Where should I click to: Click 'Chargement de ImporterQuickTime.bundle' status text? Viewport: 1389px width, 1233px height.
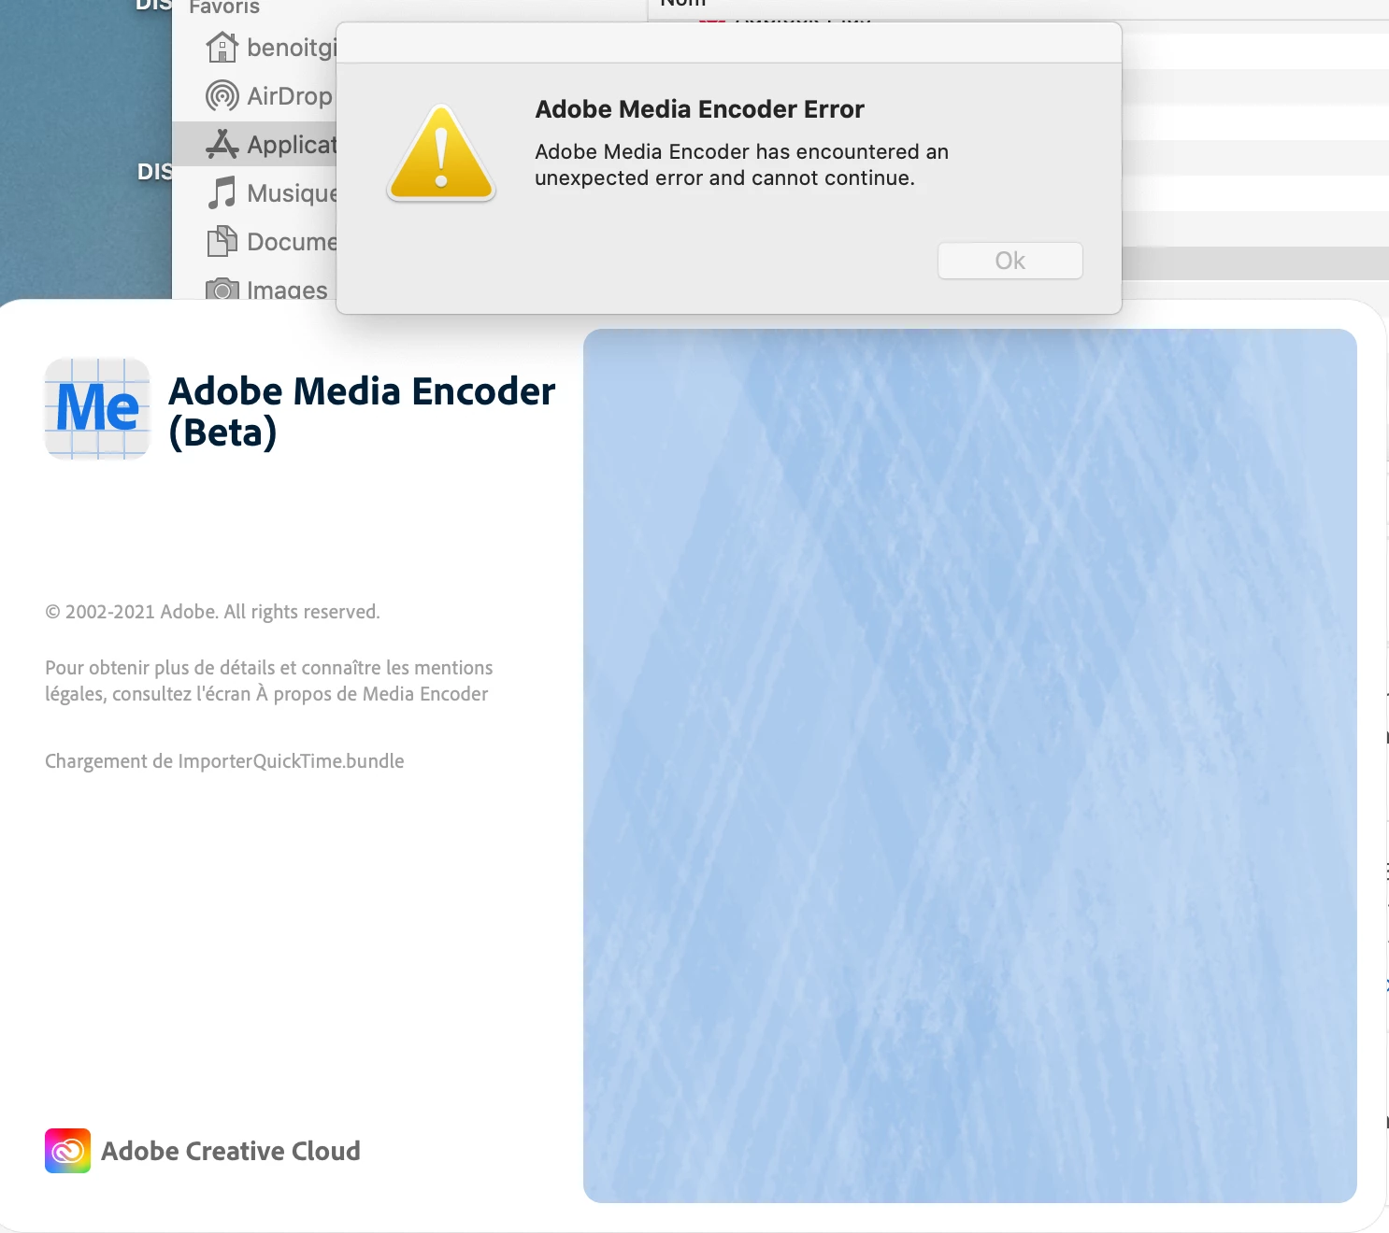pos(224,761)
